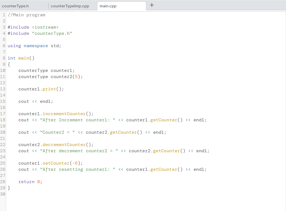Select the main.cpp tab
Image resolution: width=286 pixels, height=211 pixels.
[x=108, y=6]
